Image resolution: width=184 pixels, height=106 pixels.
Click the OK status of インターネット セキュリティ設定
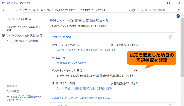point(136,71)
